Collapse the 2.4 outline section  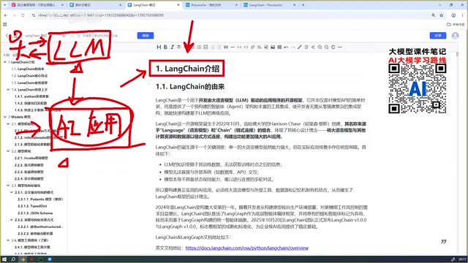click(x=8, y=240)
